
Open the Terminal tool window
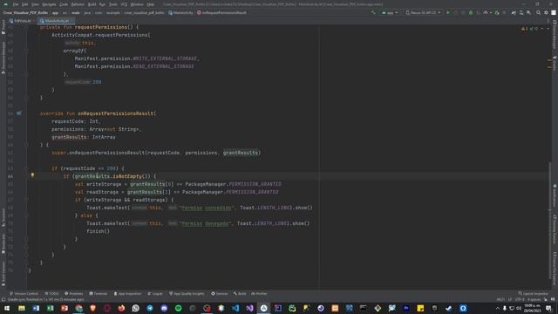coord(98,294)
